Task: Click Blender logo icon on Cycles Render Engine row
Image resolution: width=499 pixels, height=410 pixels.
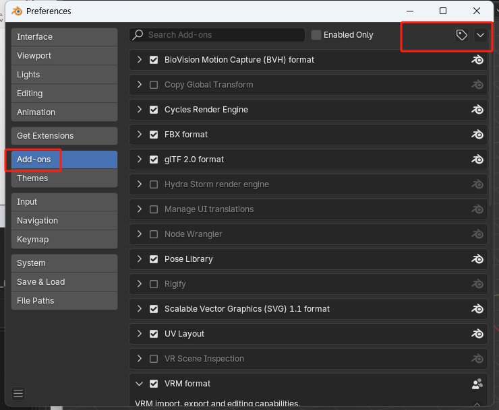Action: (477, 110)
